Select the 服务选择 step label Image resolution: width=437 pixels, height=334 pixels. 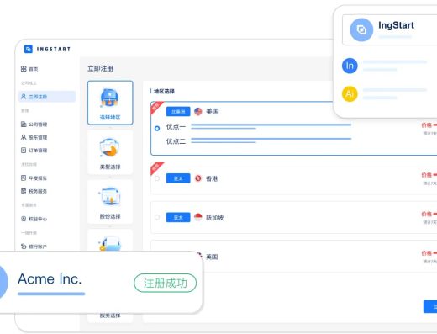point(110,315)
